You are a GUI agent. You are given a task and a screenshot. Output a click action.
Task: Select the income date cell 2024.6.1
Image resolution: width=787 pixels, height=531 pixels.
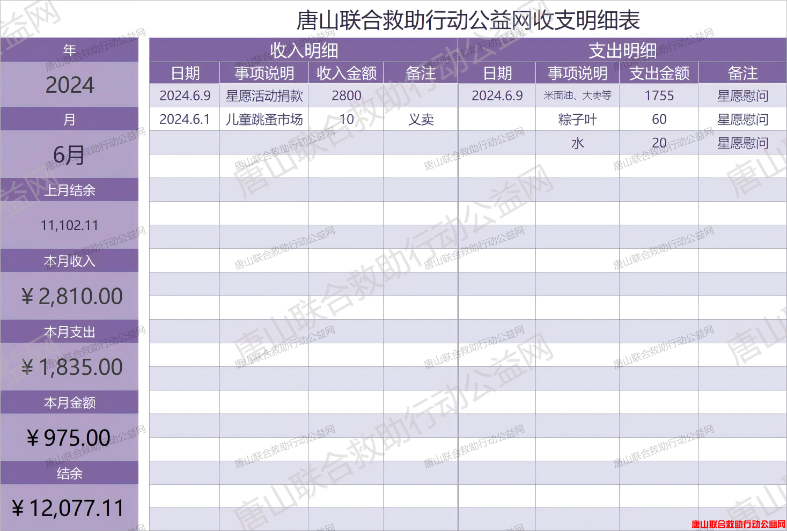pos(185,119)
